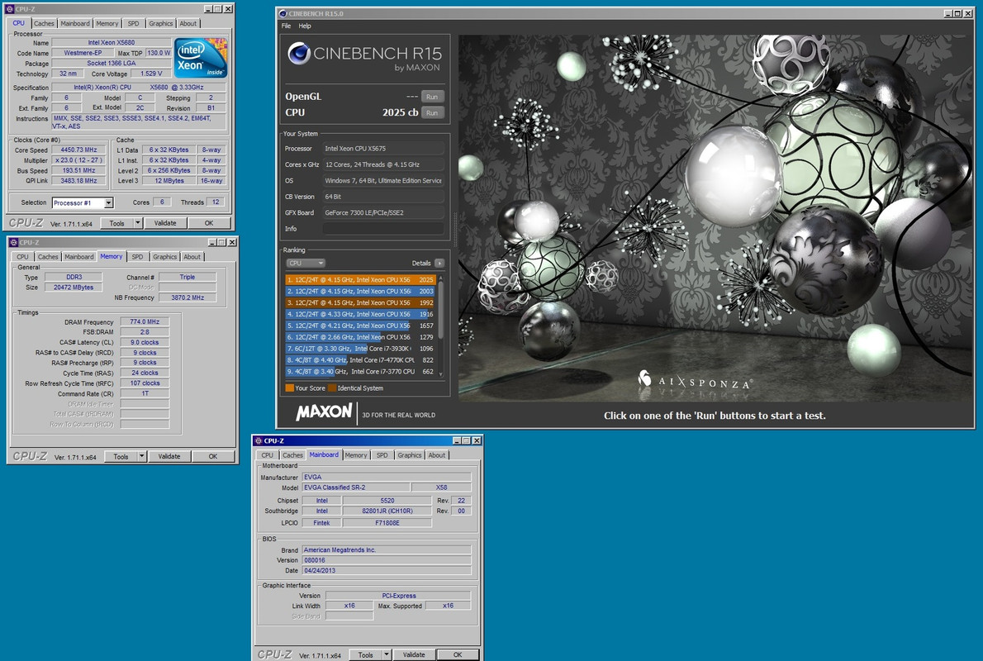Switch to the About tab in the top CPU-Z window

tap(188, 23)
